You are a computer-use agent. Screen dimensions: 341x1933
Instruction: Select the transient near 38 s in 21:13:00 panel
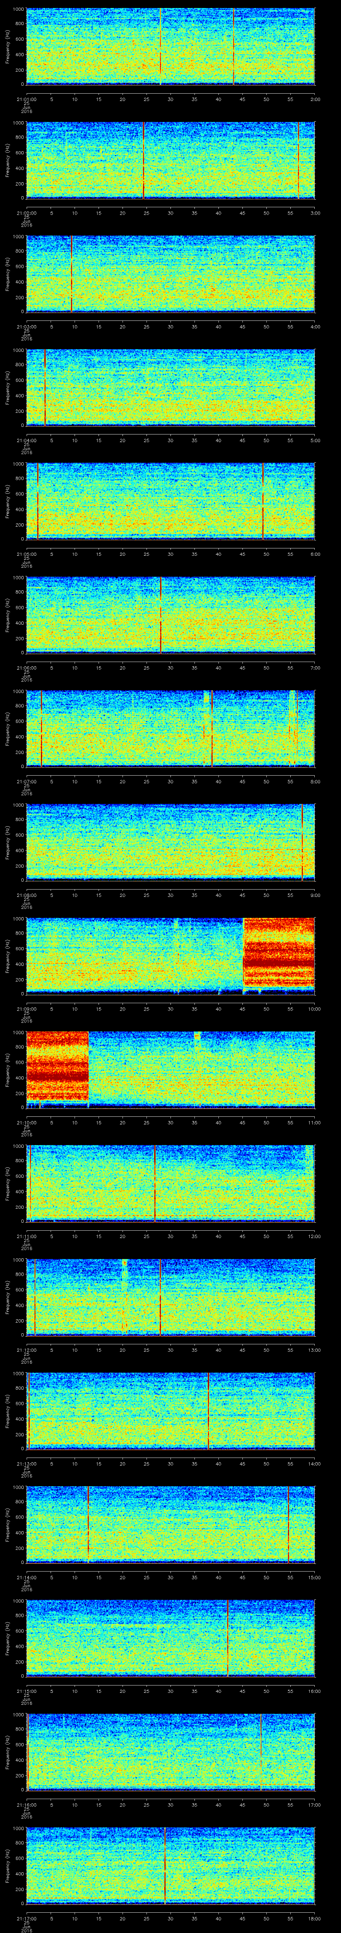(208, 1410)
